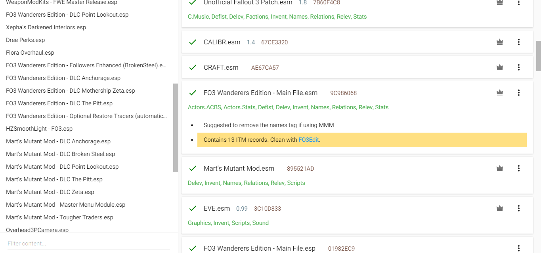Click crown icon for FO3 Wanderers Main File.esm
This screenshot has height=253, width=541.
point(500,93)
